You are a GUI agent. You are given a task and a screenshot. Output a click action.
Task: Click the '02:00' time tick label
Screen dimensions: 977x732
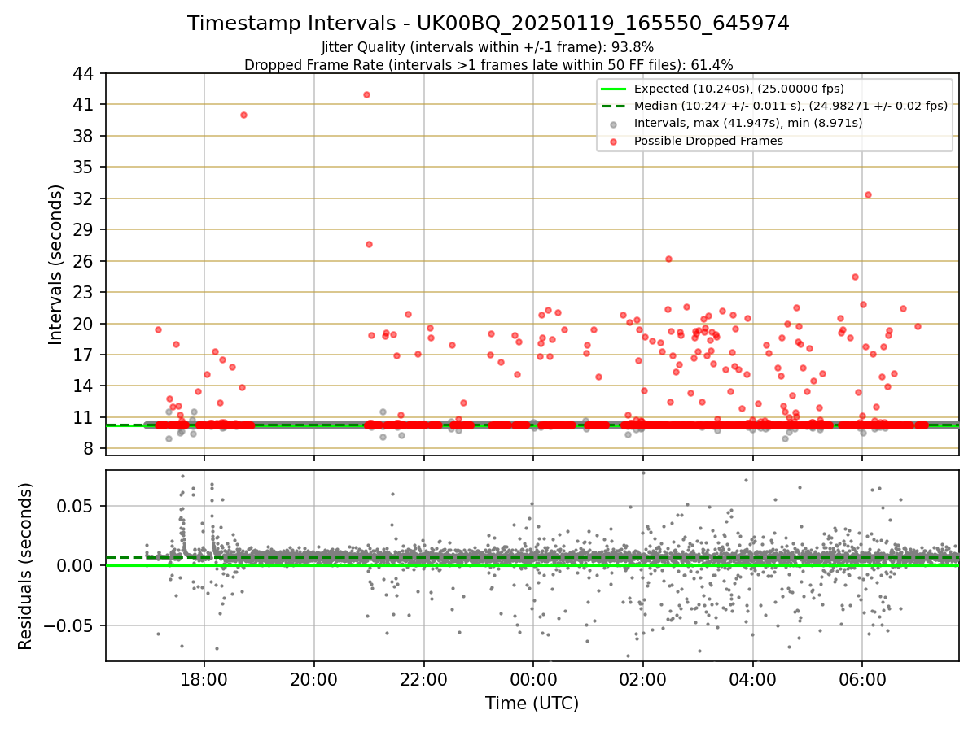[643, 678]
